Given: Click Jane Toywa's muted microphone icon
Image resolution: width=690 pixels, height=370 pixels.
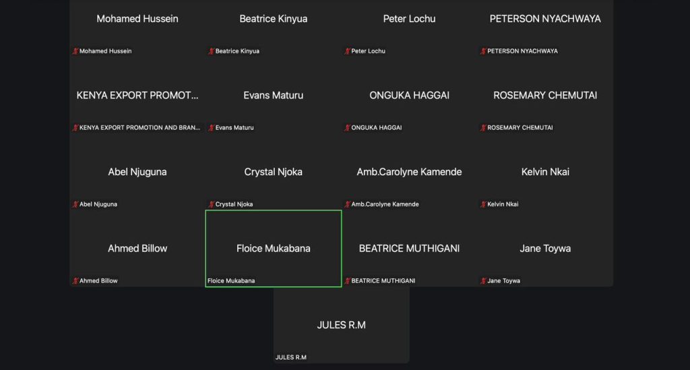Looking at the screenshot, I should (483, 281).
